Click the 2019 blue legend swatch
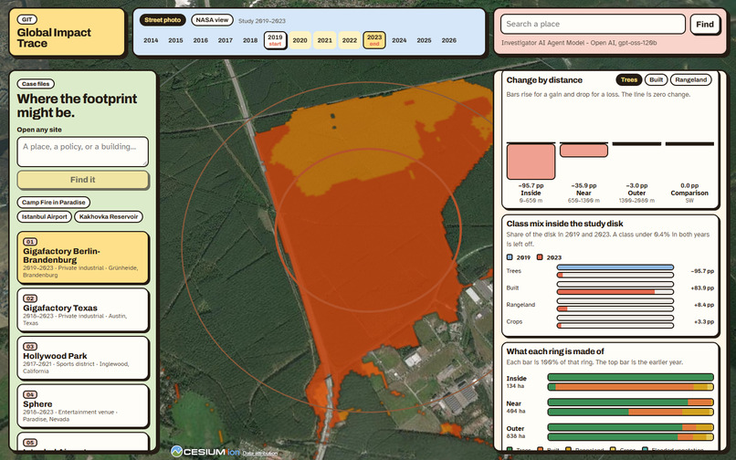736x460 pixels. (510, 257)
